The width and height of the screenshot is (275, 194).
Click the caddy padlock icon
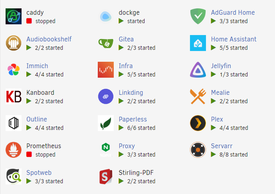(x=14, y=16)
